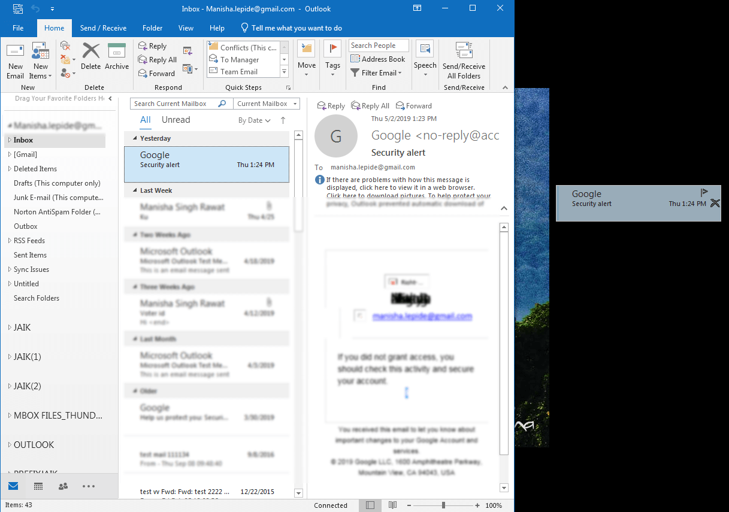The height and width of the screenshot is (512, 729).
Task: Archive the selected email
Action: 117,57
